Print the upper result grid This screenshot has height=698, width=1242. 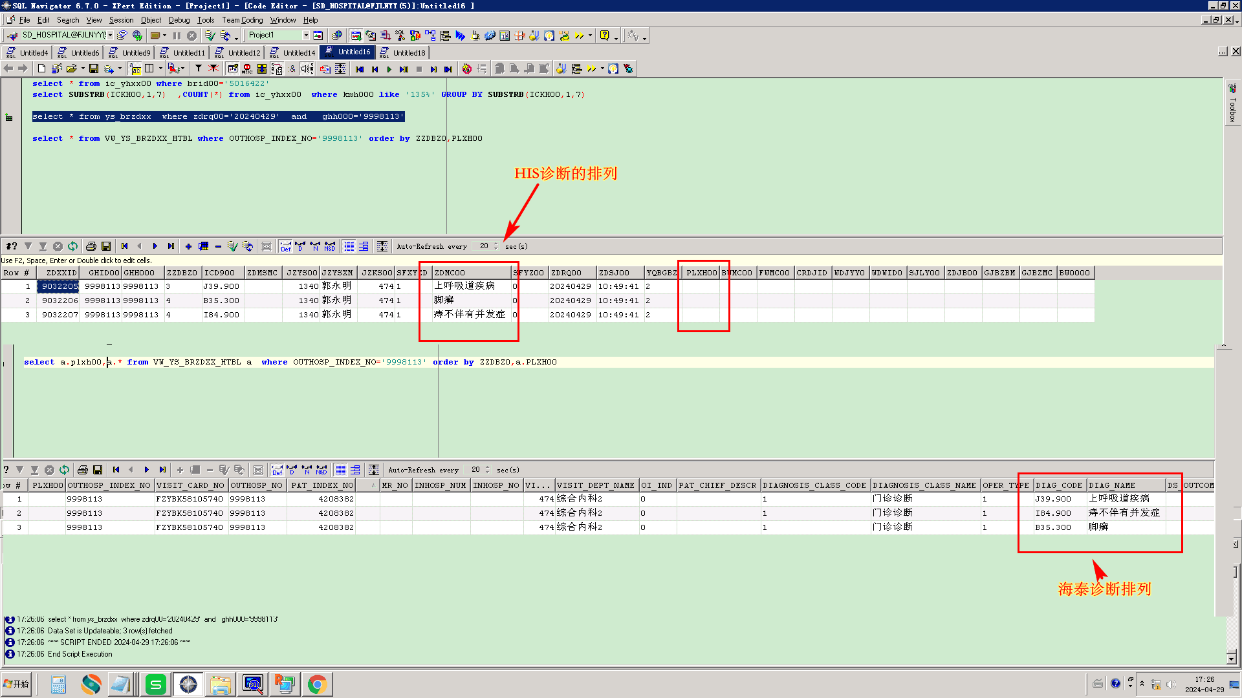(91, 246)
